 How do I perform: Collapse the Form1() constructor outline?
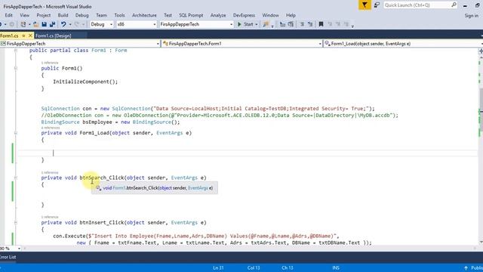click(x=16, y=68)
